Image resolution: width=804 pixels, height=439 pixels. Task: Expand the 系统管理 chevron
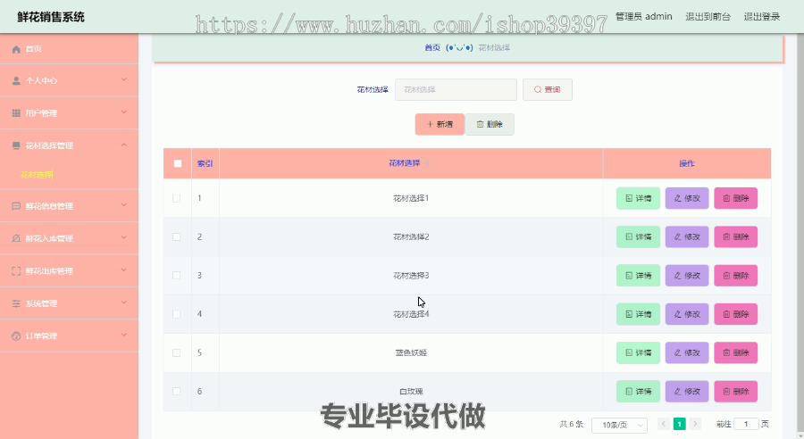pyautogui.click(x=123, y=302)
